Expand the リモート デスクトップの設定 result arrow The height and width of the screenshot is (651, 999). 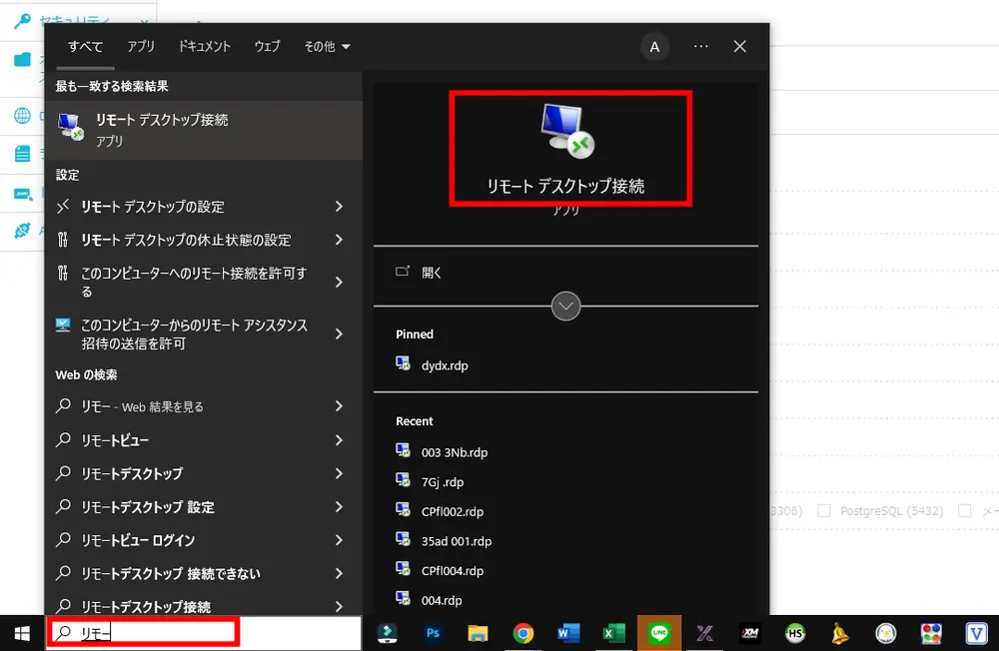pyautogui.click(x=341, y=207)
